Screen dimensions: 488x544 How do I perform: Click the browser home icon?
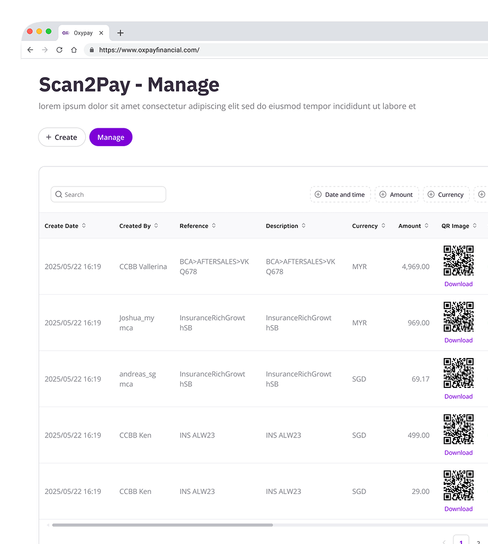click(74, 50)
